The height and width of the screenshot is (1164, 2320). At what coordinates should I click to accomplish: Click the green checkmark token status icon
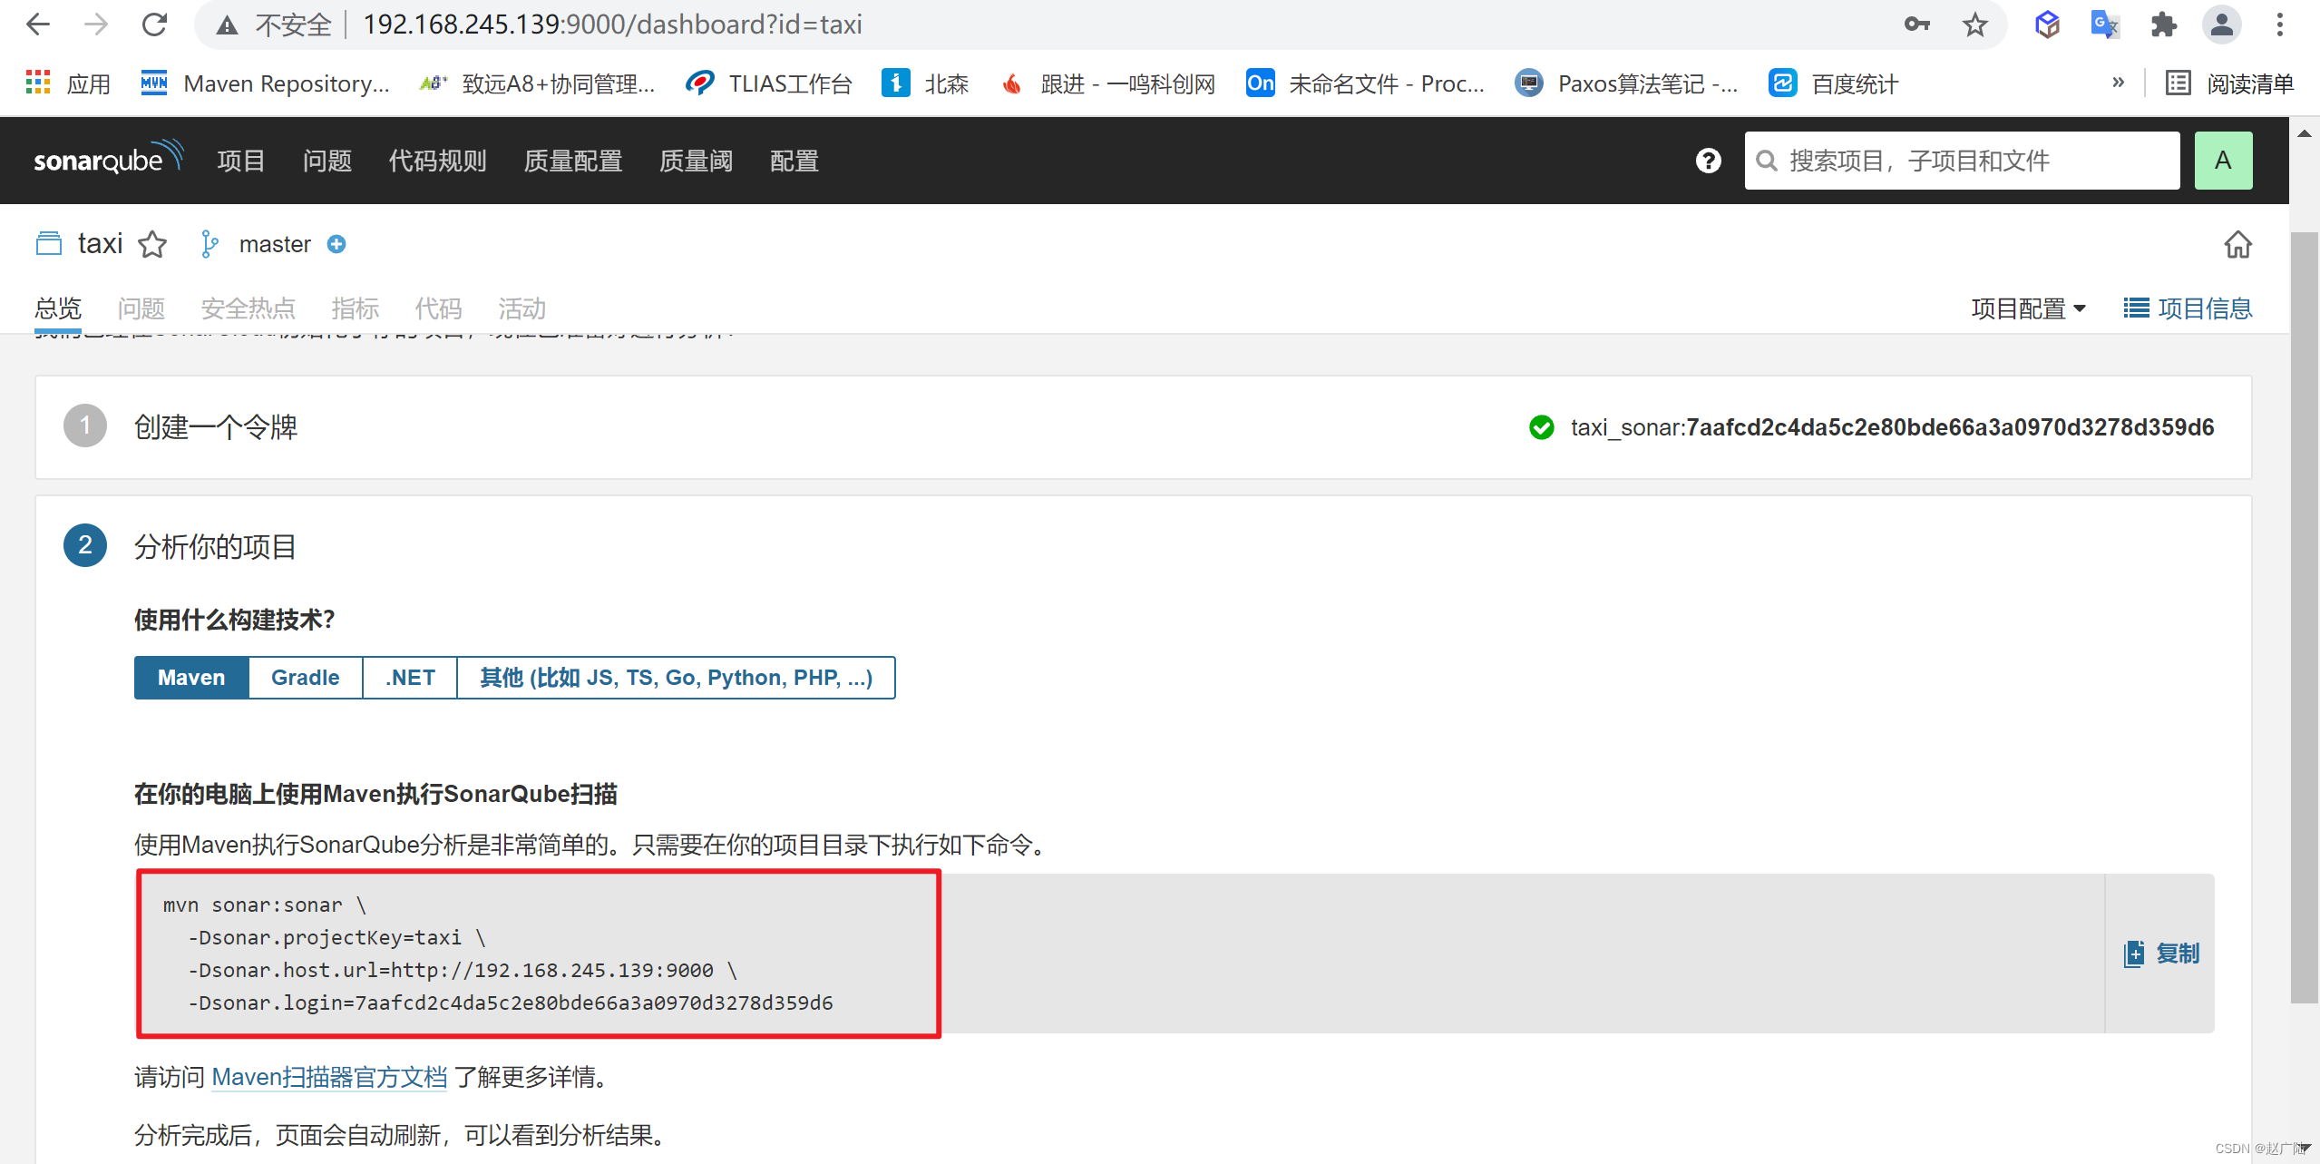pyautogui.click(x=1545, y=427)
